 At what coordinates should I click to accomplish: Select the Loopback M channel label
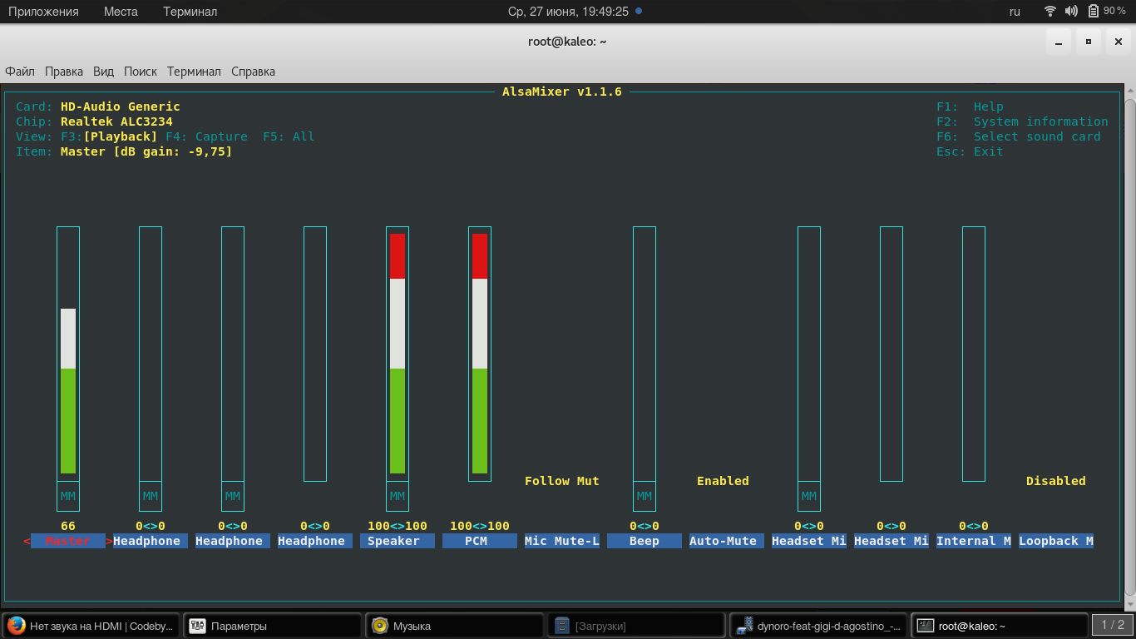(x=1056, y=541)
